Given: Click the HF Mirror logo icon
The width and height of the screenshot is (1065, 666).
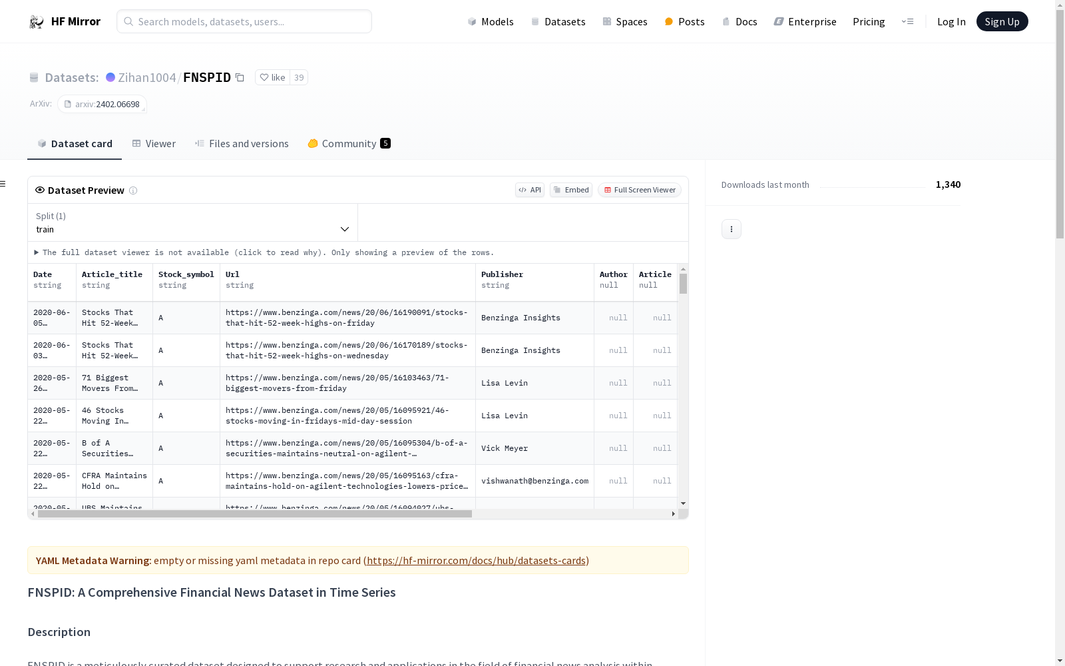Looking at the screenshot, I should tap(37, 22).
